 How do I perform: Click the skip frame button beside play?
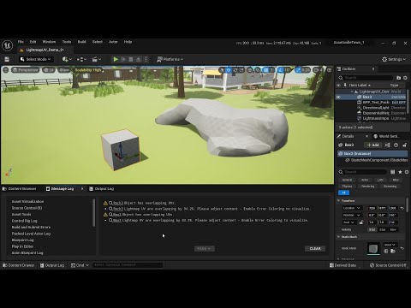pyautogui.click(x=123, y=59)
